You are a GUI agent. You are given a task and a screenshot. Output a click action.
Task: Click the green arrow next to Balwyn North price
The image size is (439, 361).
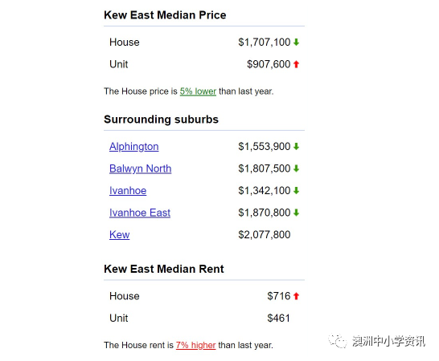[x=296, y=168]
